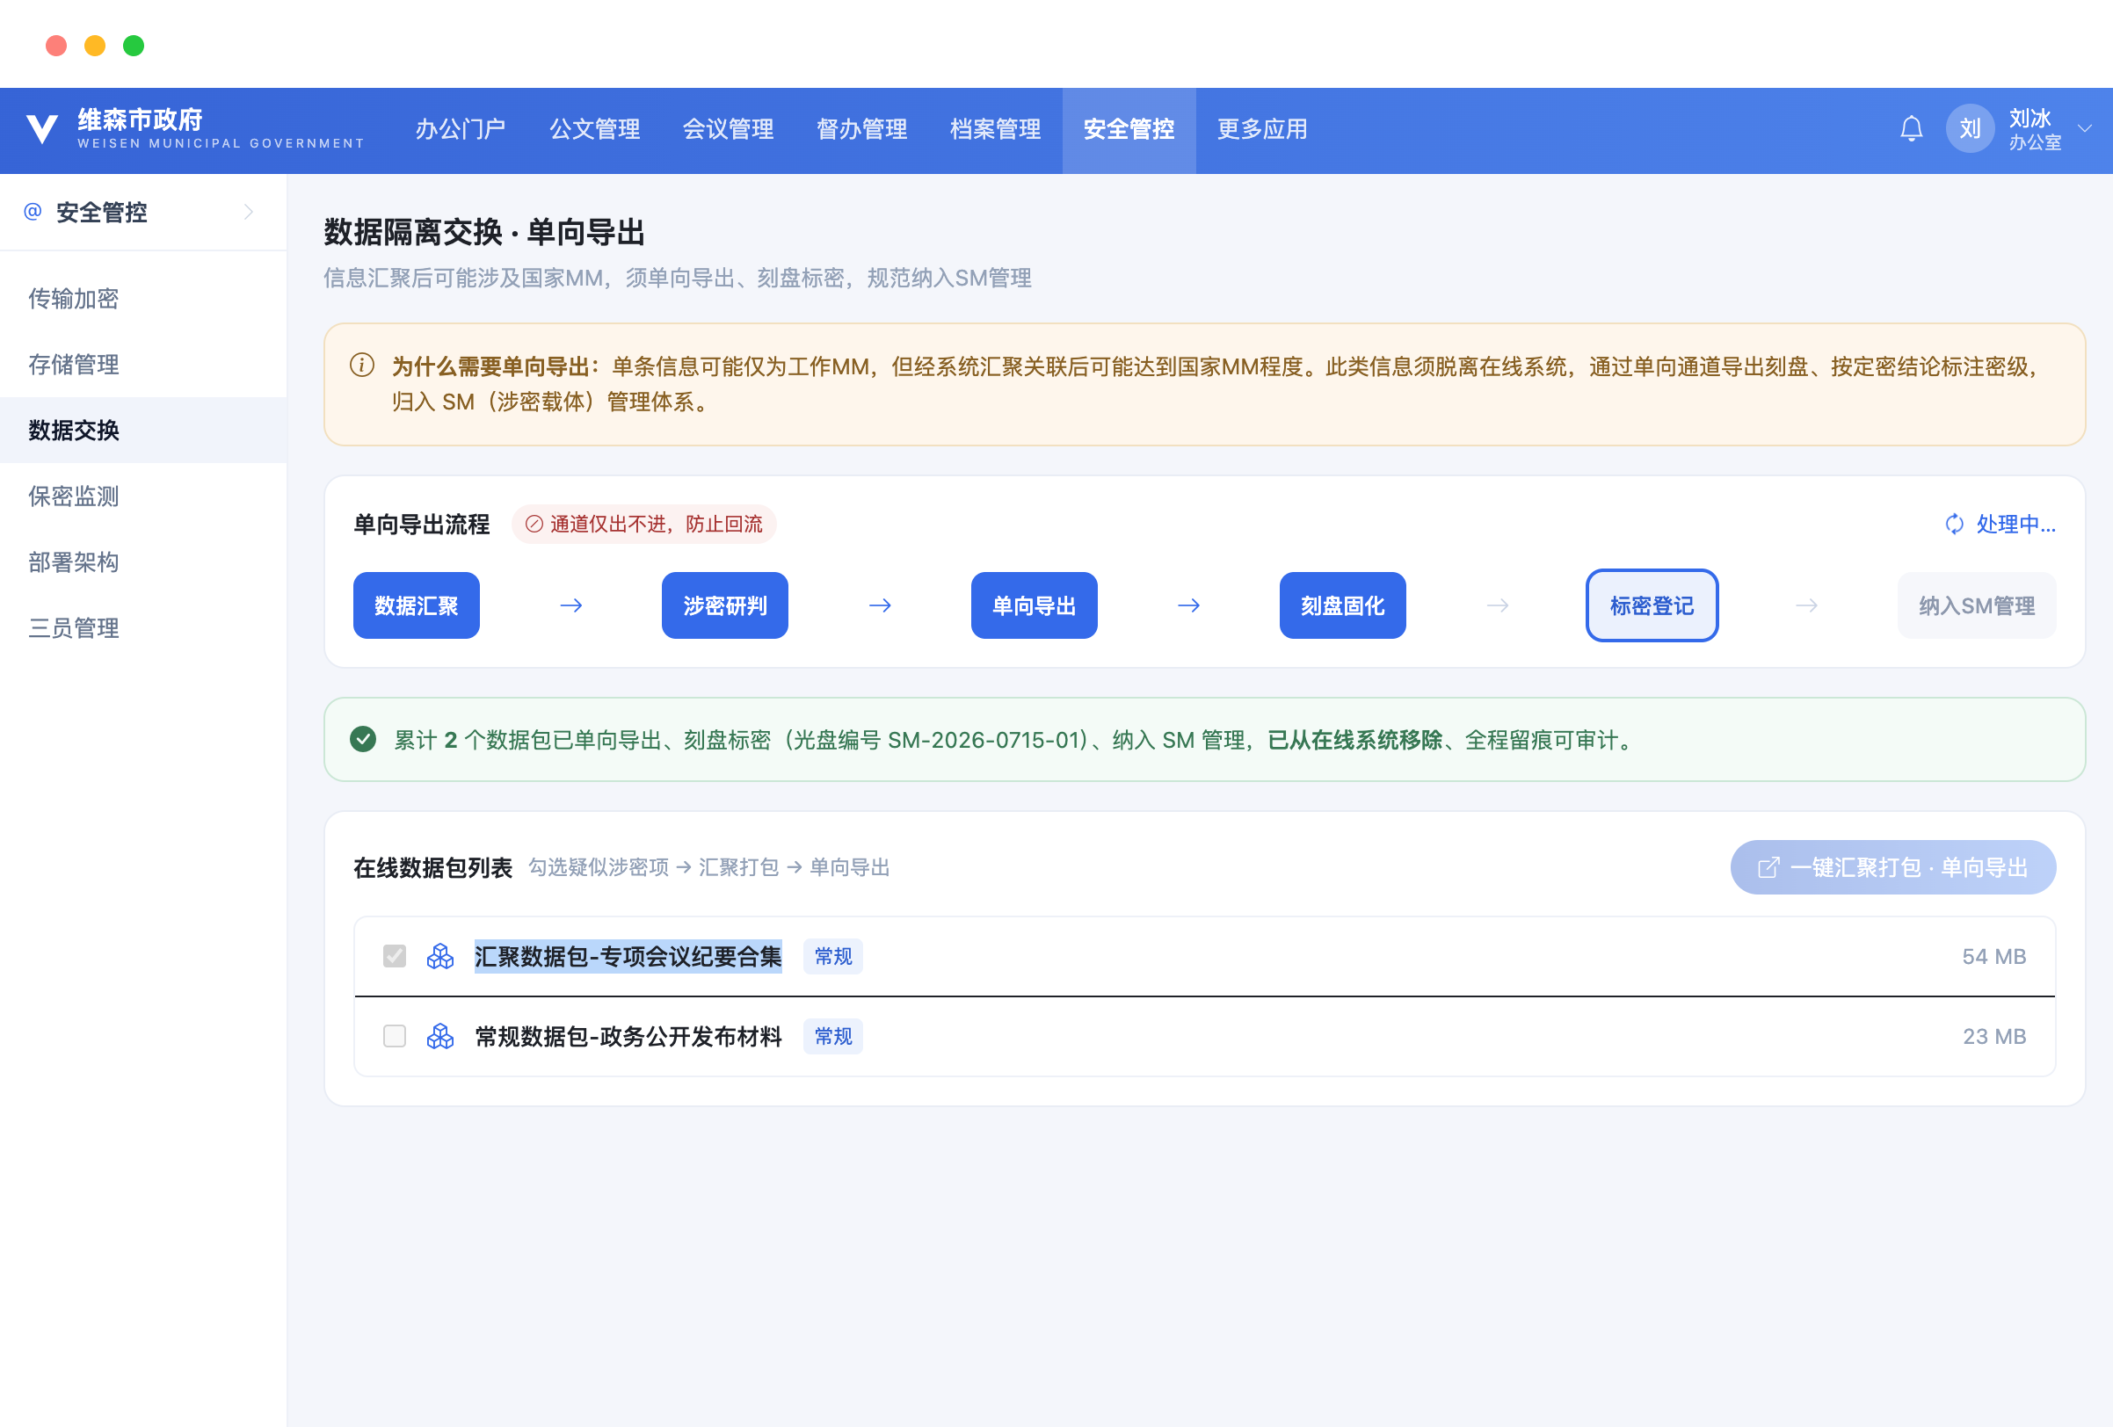The image size is (2113, 1427).
Task: Open 更多应用 menu
Action: pyautogui.click(x=1263, y=129)
